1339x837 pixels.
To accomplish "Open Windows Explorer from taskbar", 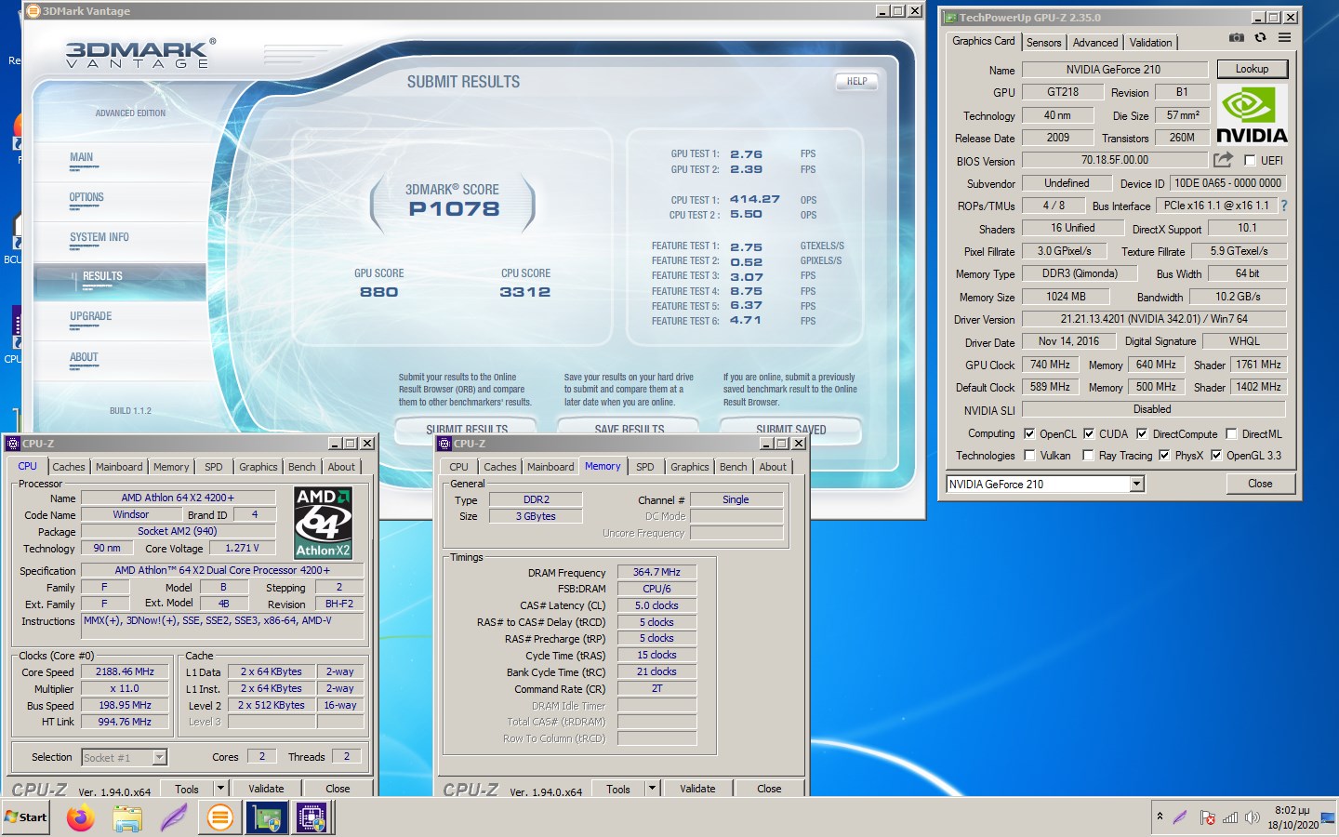I will coord(127,817).
